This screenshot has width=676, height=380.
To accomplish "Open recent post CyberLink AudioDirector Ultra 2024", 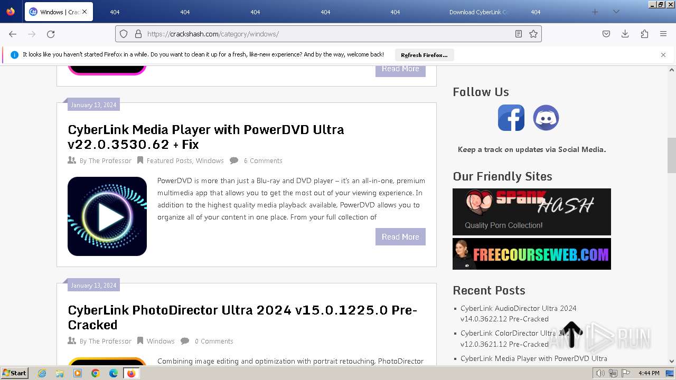I will click(x=518, y=313).
